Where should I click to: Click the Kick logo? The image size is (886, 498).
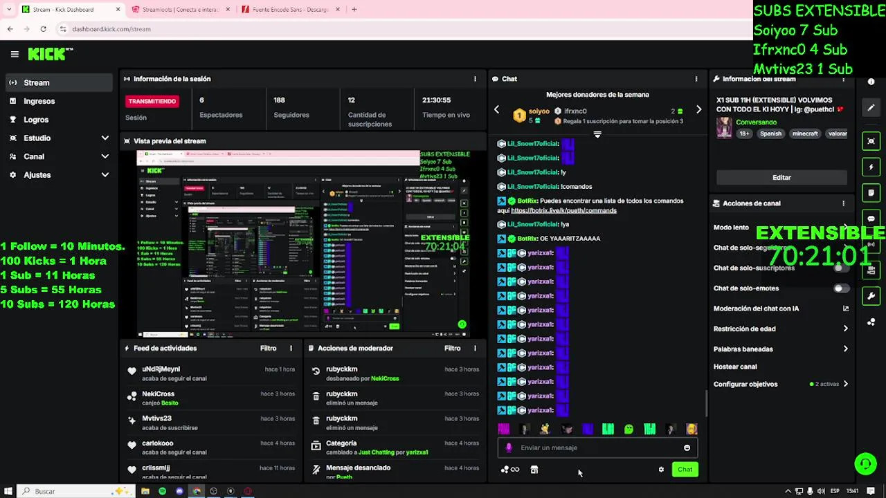point(51,54)
